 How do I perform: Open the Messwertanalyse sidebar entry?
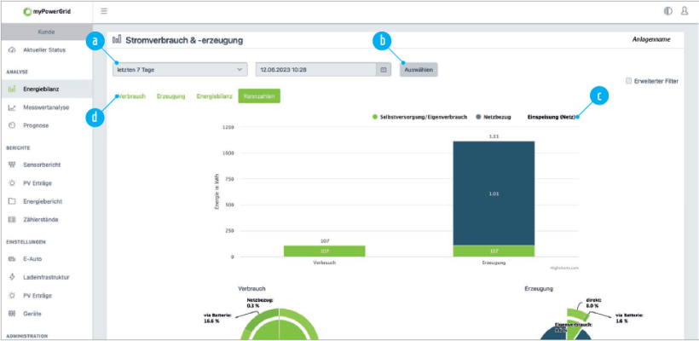[47, 107]
